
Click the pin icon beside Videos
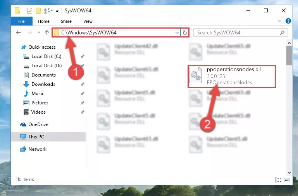point(82,112)
